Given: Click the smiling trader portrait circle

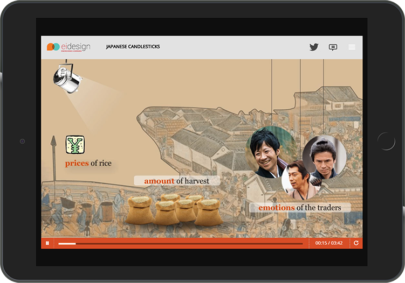Looking at the screenshot, I should point(270,152).
